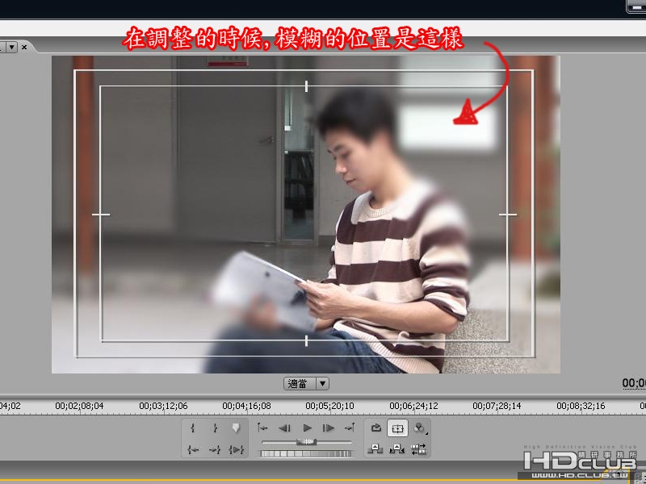The height and width of the screenshot is (484, 646).
Task: Click time ruler at 00;04;16;08
Action: 247,406
